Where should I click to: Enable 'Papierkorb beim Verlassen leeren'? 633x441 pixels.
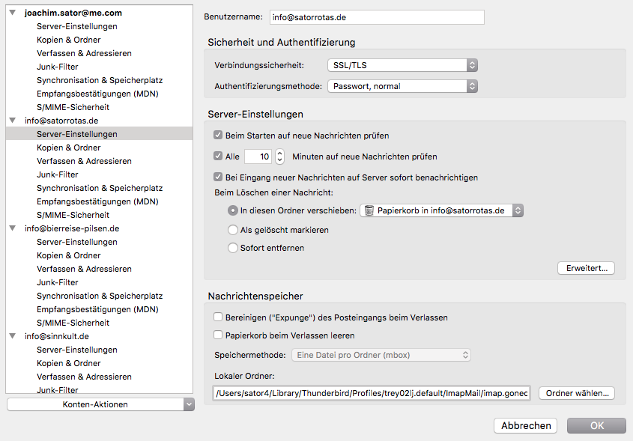[218, 335]
